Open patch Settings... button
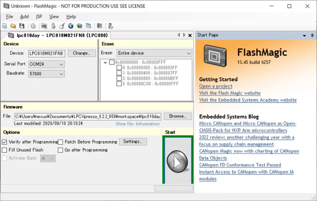The width and height of the screenshot is (317, 201). (133, 142)
